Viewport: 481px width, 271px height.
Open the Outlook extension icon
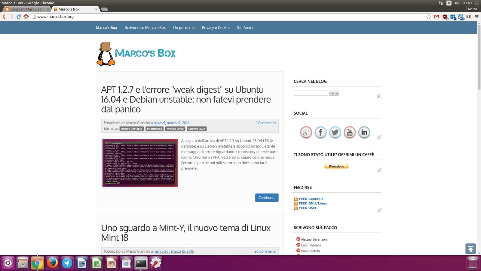tap(453, 17)
